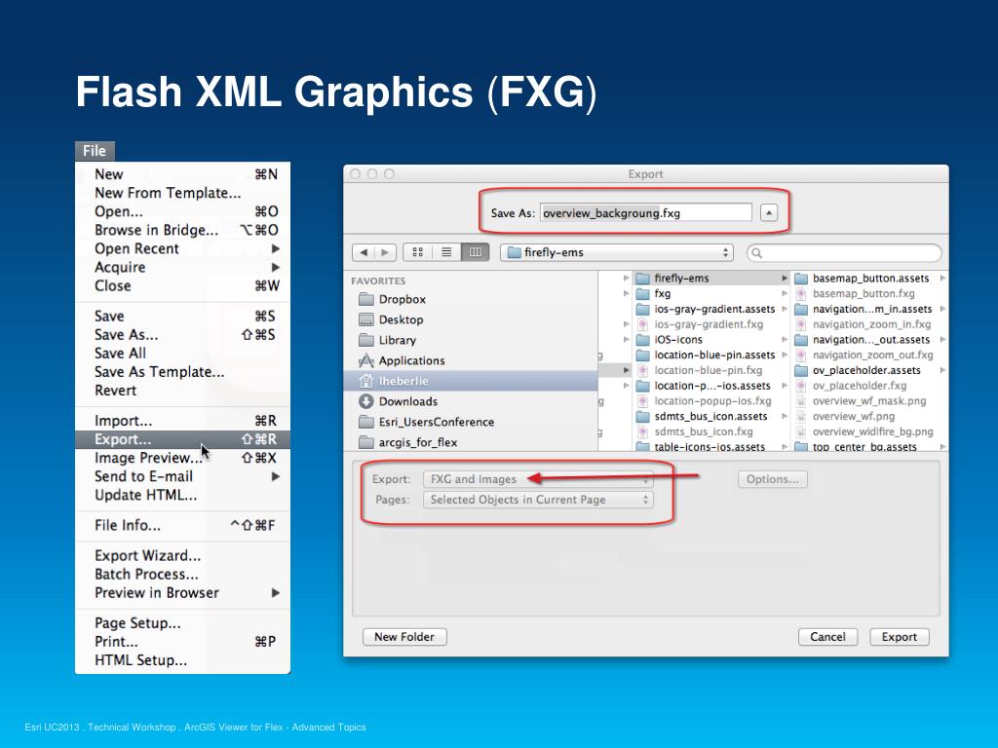Switch to icon grid view
998x748 pixels.
pyautogui.click(x=417, y=252)
